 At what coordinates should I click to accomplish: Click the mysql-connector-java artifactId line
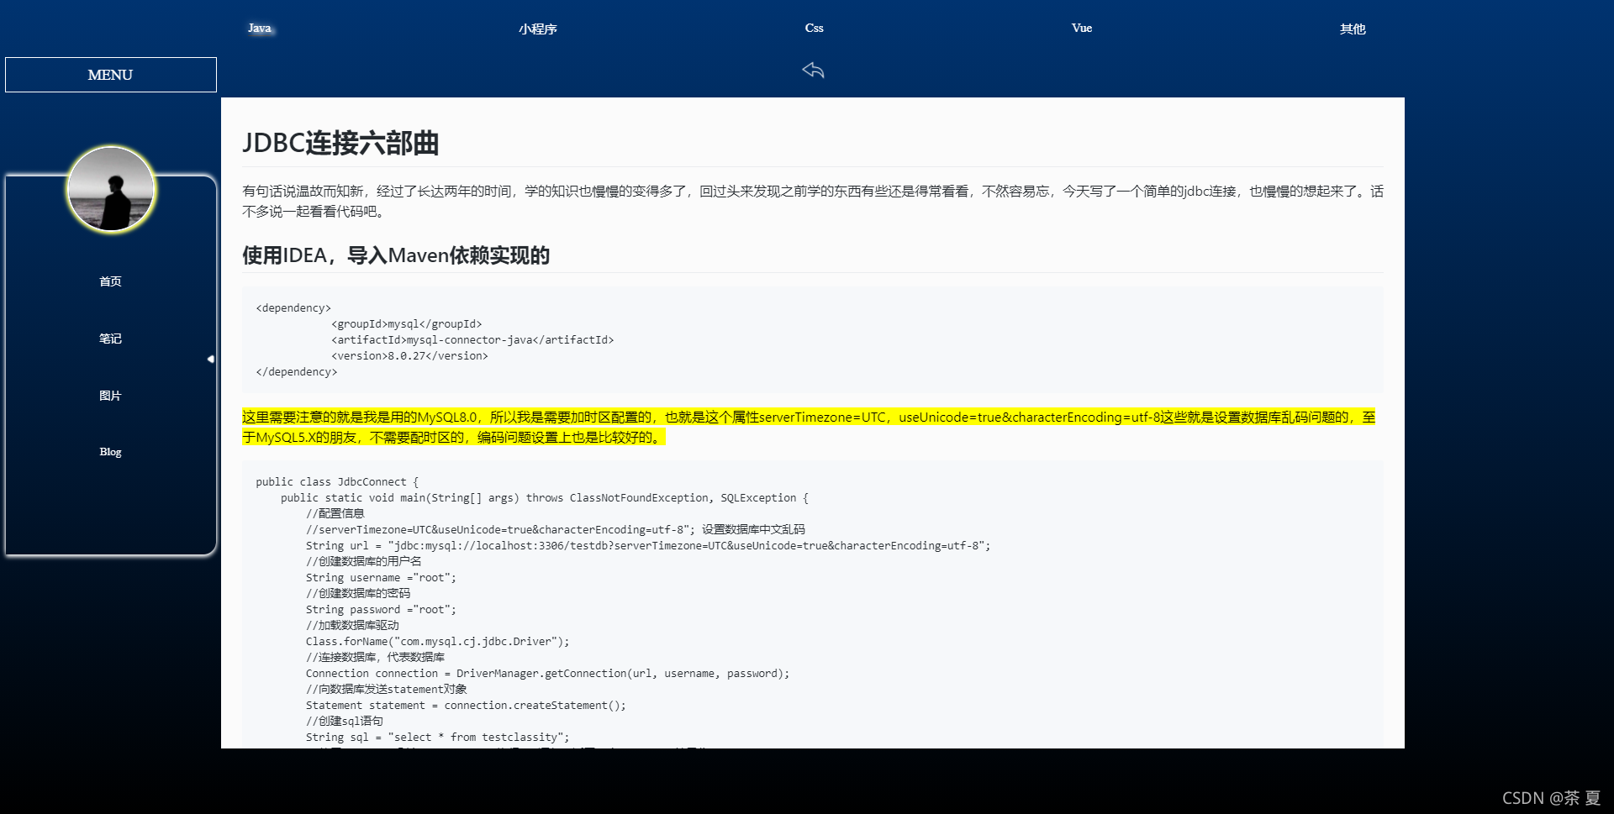tap(472, 340)
